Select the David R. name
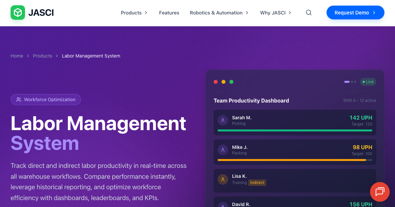The image size is (395, 207). 241,204
